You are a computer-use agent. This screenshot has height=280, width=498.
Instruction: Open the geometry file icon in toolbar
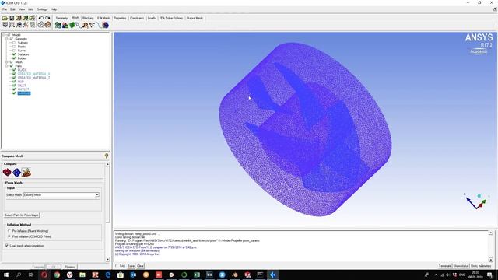tap(19, 19)
